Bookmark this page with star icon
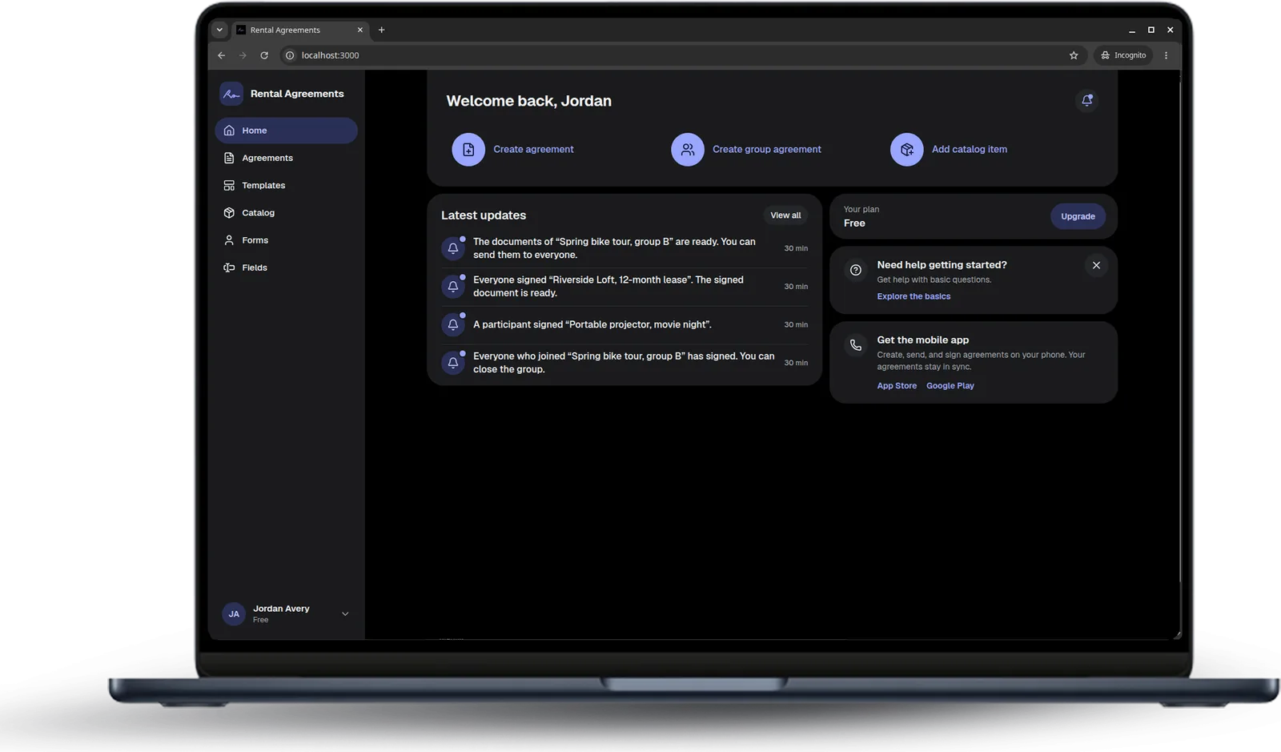This screenshot has height=752, width=1281. 1074,55
